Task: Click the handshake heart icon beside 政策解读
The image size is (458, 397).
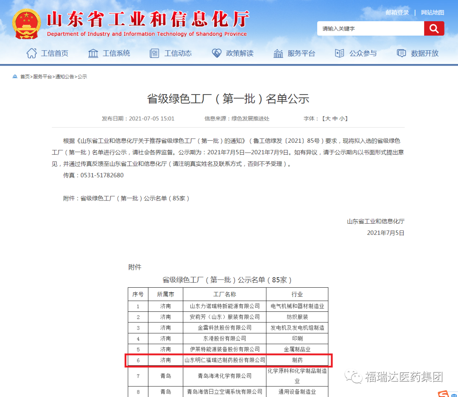Action: [216, 53]
